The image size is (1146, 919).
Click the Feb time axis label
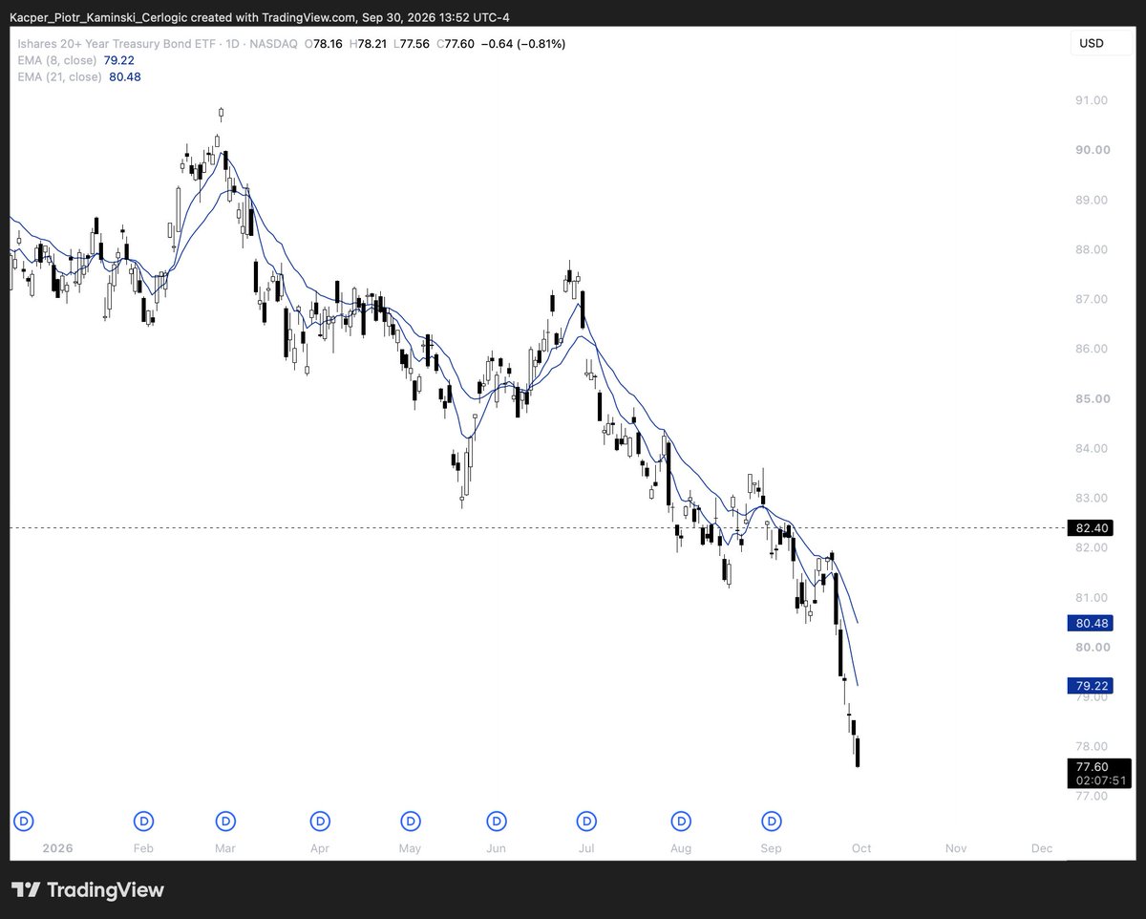pyautogui.click(x=143, y=848)
